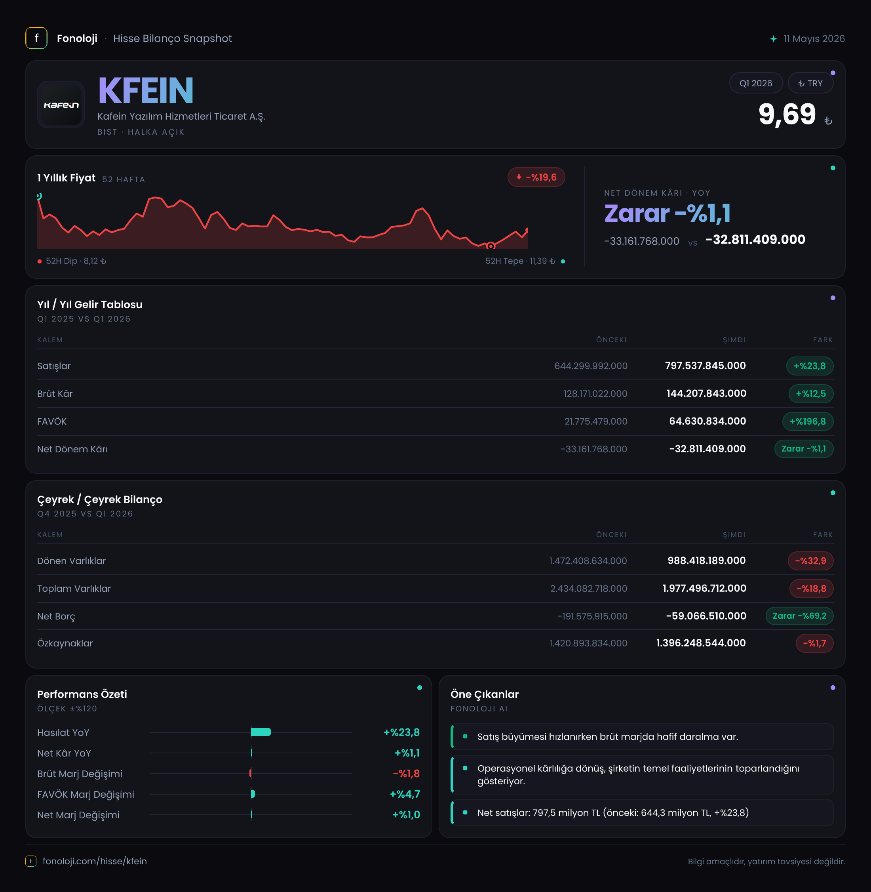This screenshot has height=892, width=871.
Task: Click the +%23,8 badge in the Satışlar row
Action: [x=809, y=366]
